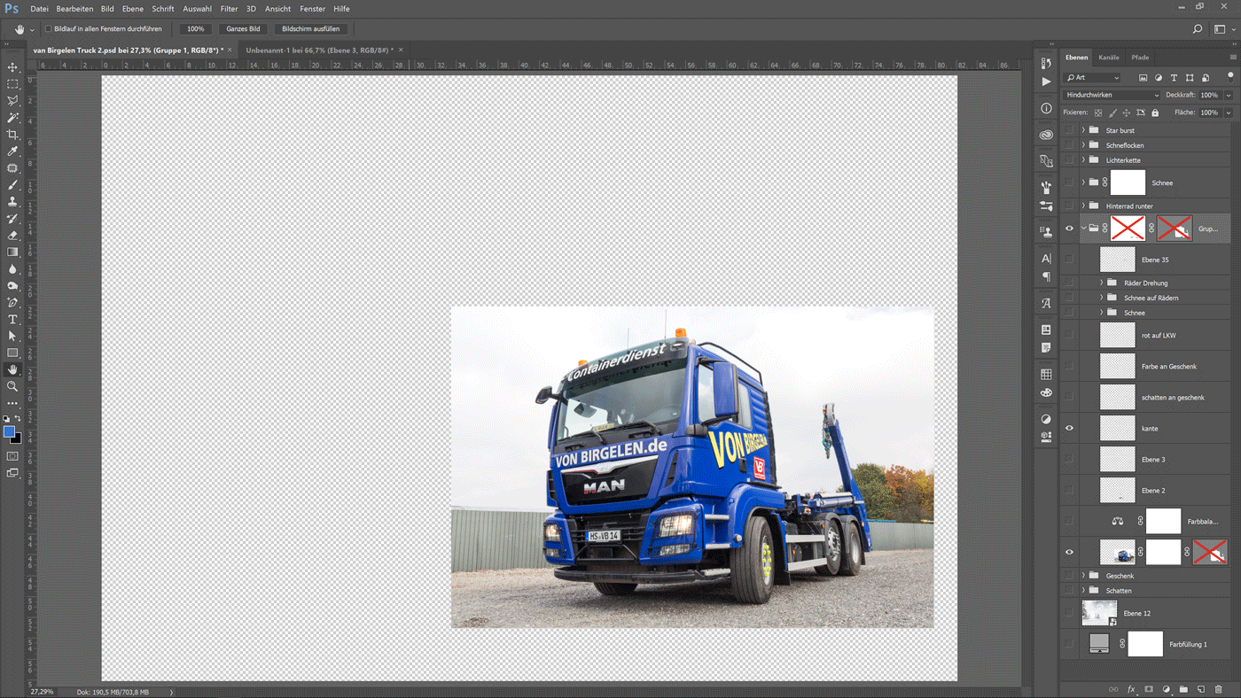Expand the Lichterkette group
Viewport: 1241px width, 698px height.
pyautogui.click(x=1083, y=160)
